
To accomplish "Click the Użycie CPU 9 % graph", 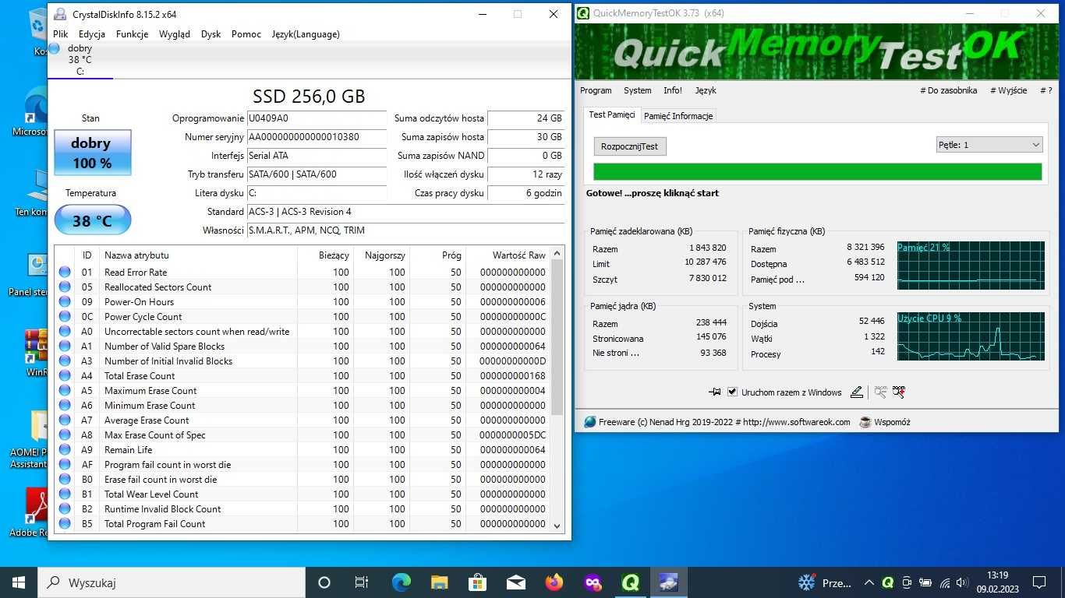I will click(x=971, y=336).
